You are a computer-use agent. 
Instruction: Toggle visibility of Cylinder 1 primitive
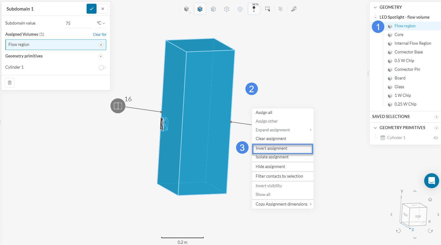point(435,138)
